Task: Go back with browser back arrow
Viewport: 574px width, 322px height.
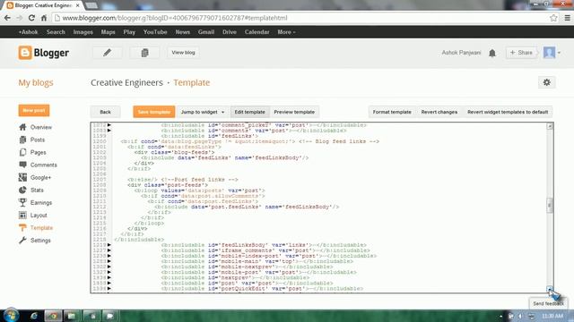Action: coord(7,18)
